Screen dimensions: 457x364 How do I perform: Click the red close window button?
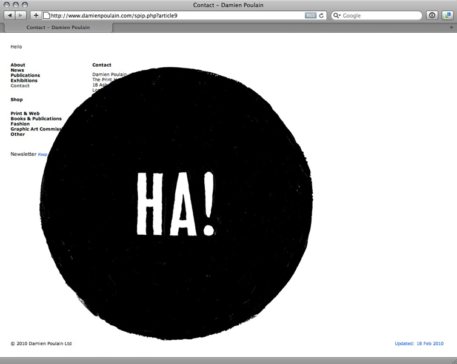[x=7, y=5]
